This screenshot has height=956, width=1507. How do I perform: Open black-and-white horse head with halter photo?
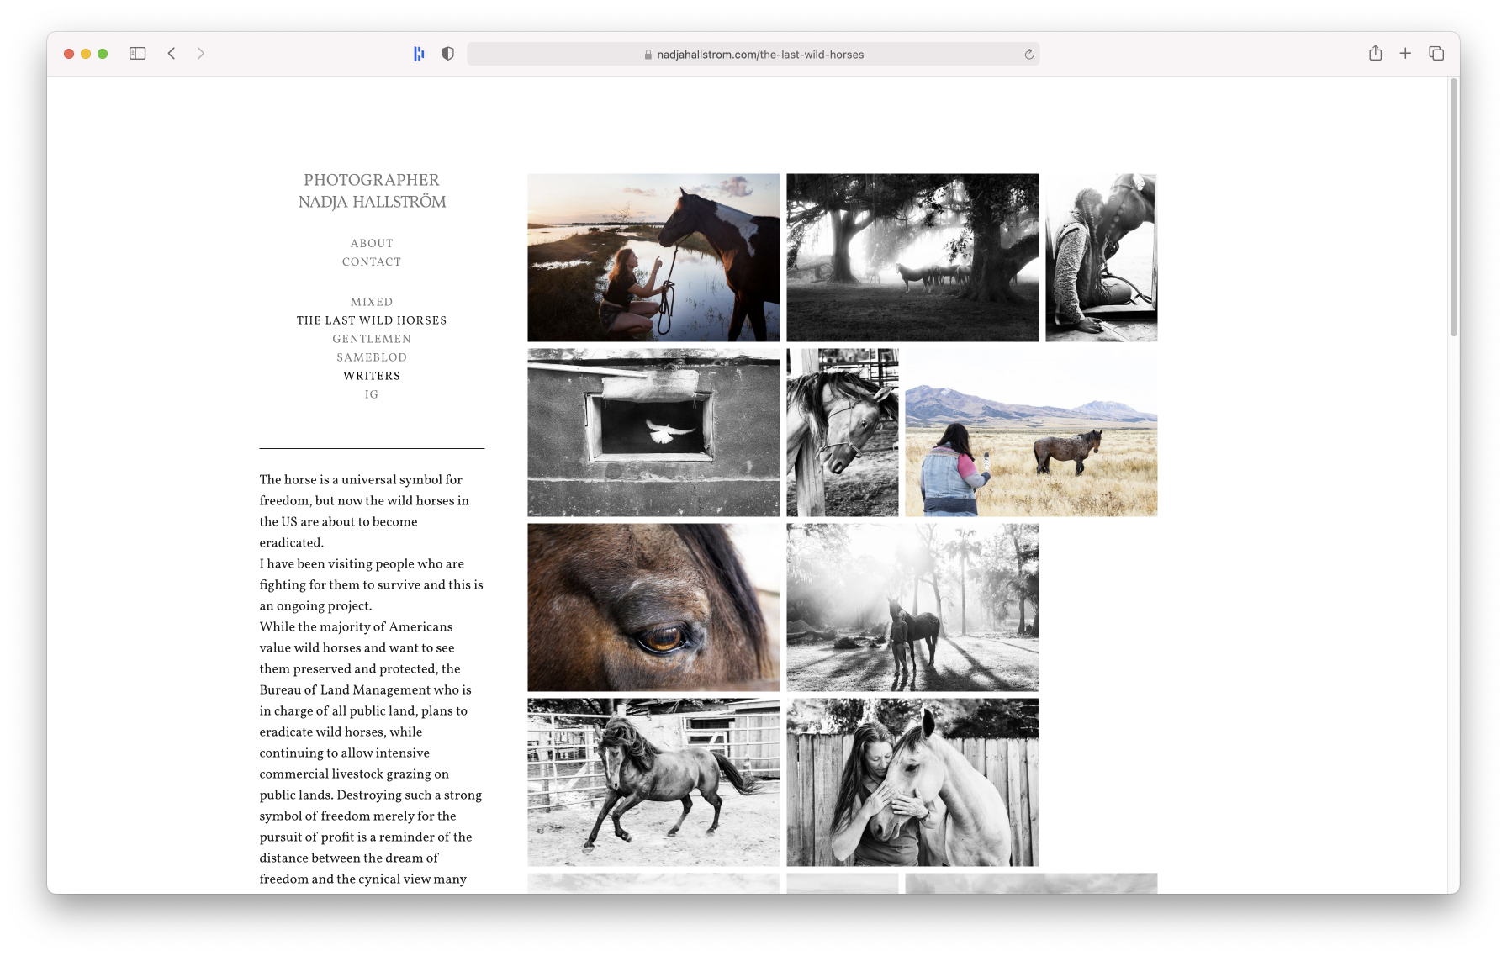(x=842, y=432)
